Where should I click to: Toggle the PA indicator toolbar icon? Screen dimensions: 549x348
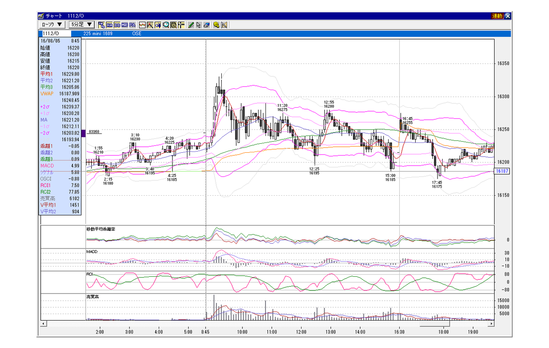point(133,25)
